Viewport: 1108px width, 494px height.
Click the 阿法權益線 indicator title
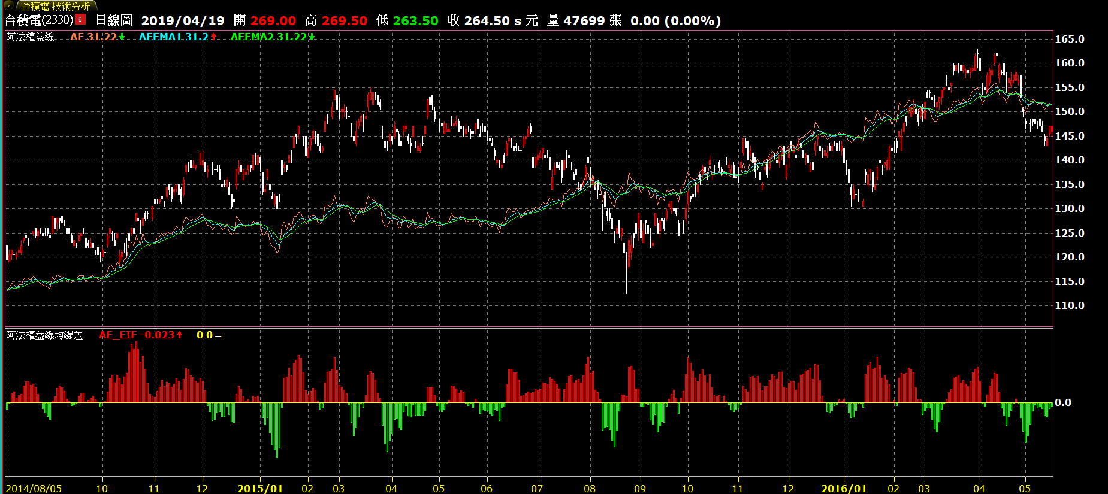click(x=31, y=37)
